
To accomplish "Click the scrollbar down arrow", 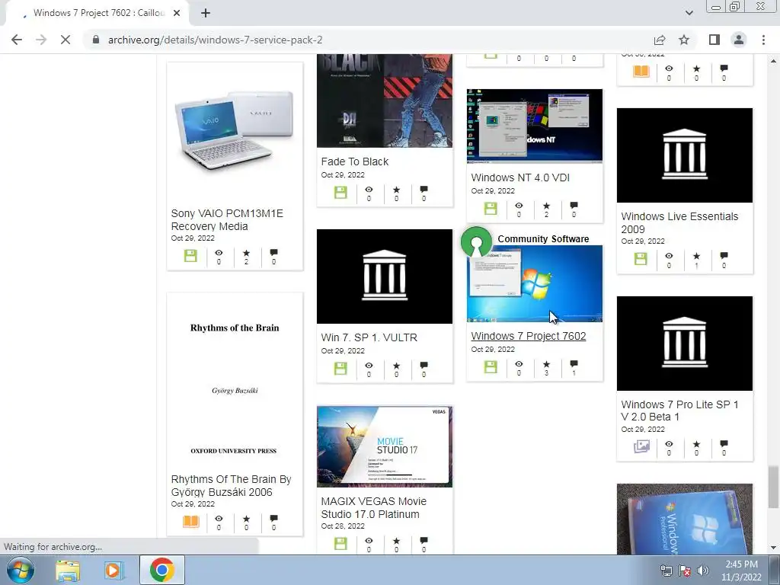I will [773, 548].
